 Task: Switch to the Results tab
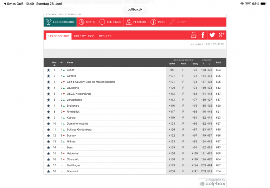[105, 36]
